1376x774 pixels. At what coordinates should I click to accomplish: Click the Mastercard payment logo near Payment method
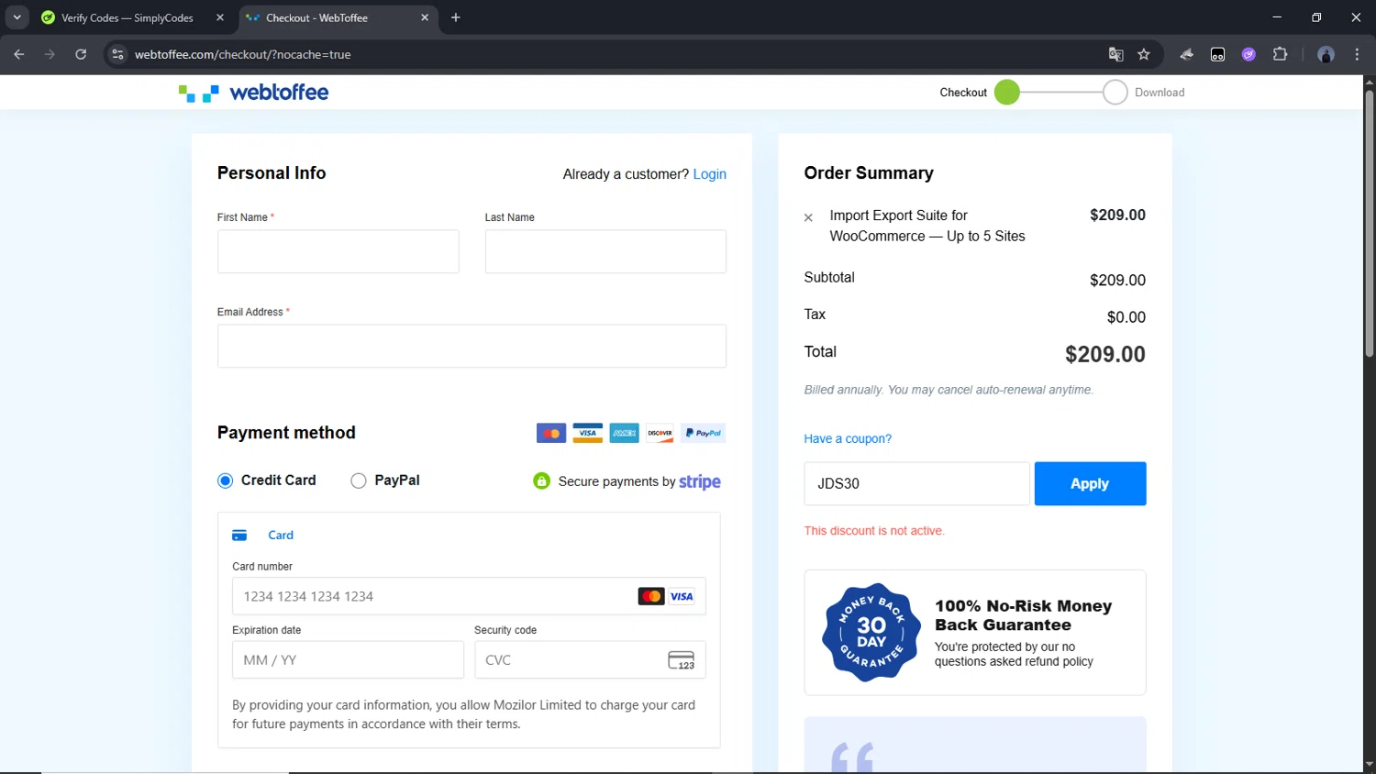(x=551, y=433)
